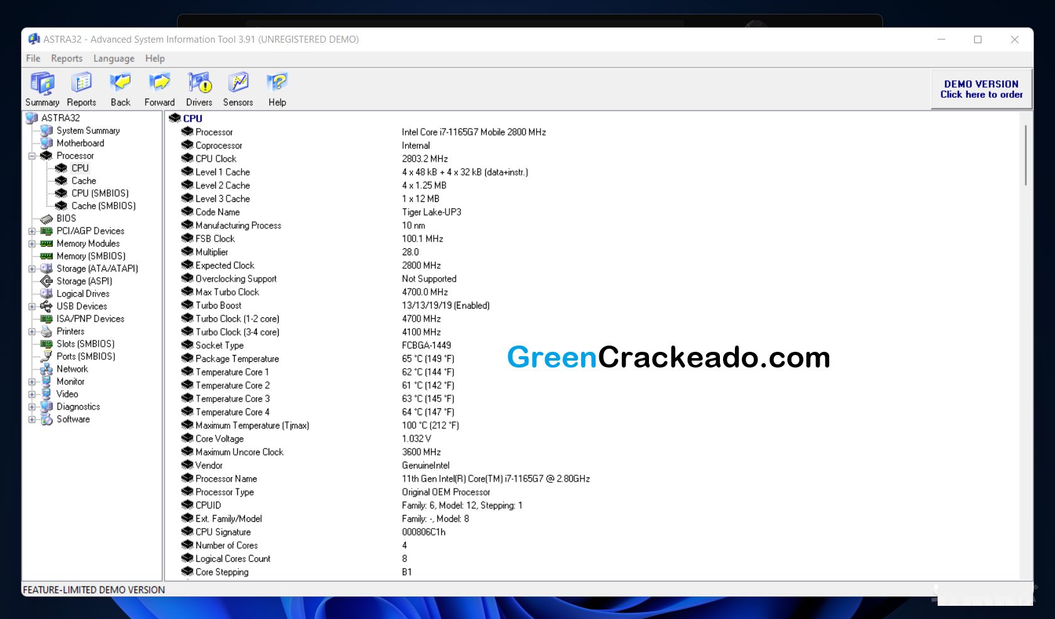Select Slots (SMBIOS) in the tree
This screenshot has height=619, width=1055.
(85, 344)
